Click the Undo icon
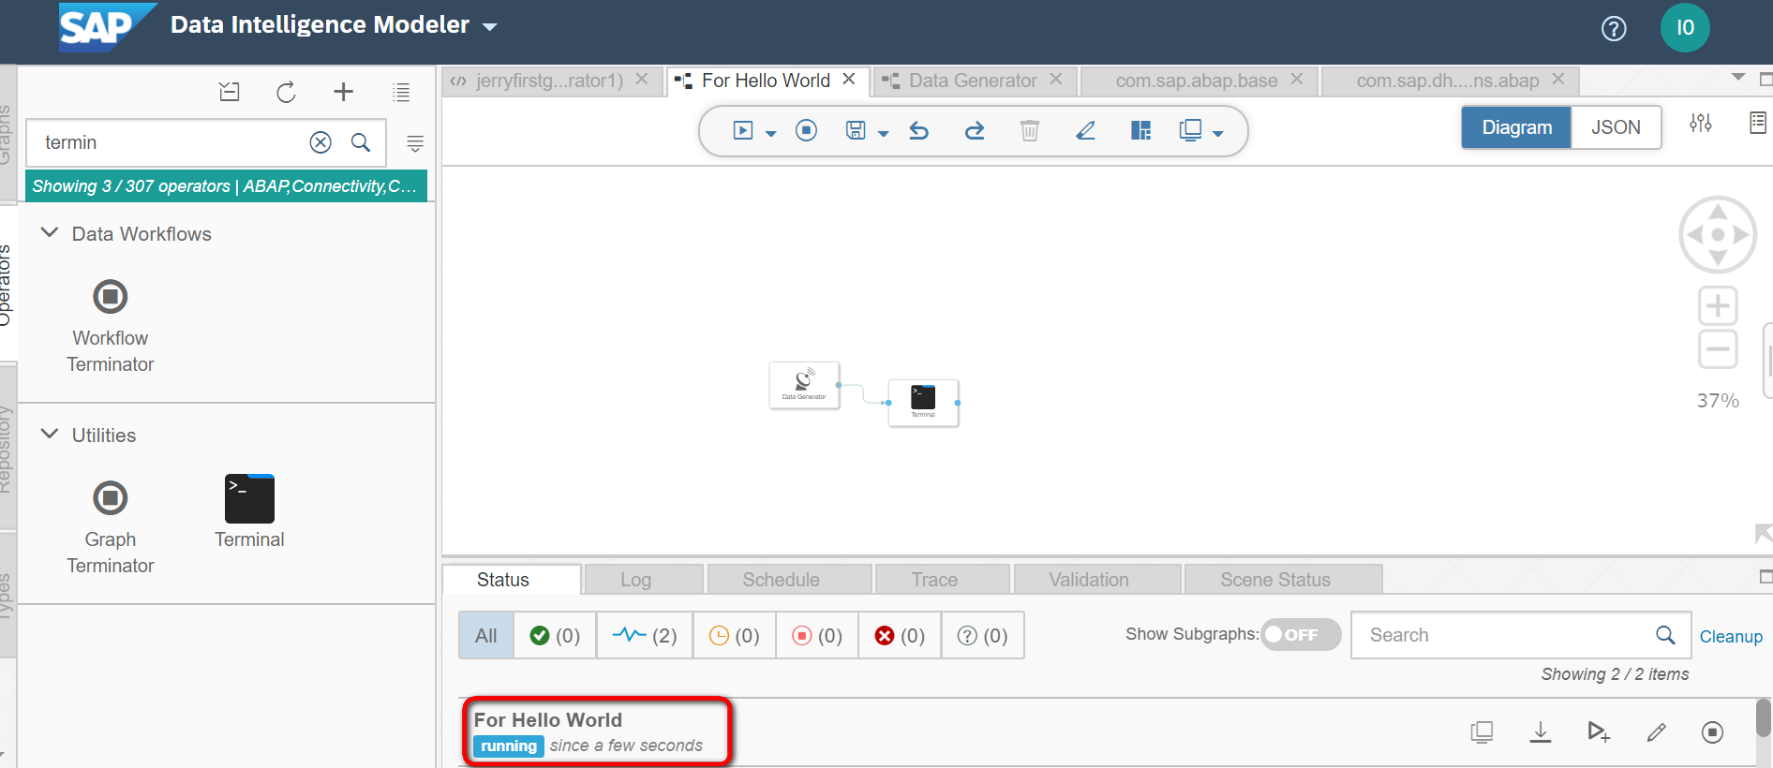This screenshot has height=768, width=1773. click(x=919, y=130)
